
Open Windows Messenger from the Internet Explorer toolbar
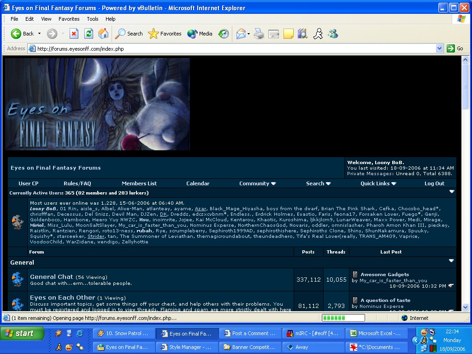pyautogui.click(x=333, y=34)
